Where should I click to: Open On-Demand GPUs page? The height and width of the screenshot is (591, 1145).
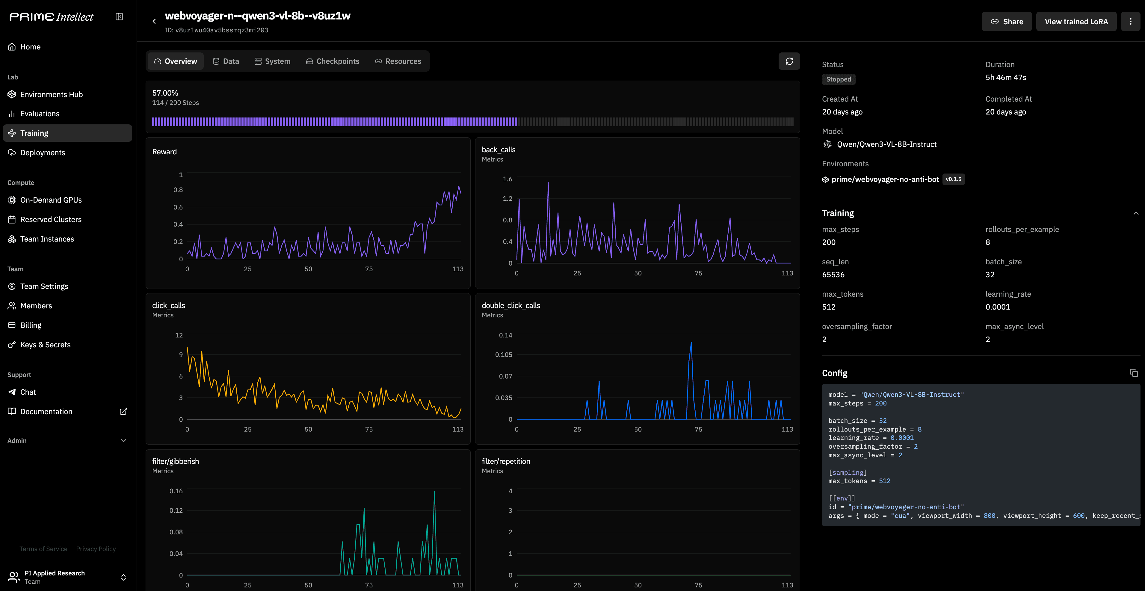51,200
